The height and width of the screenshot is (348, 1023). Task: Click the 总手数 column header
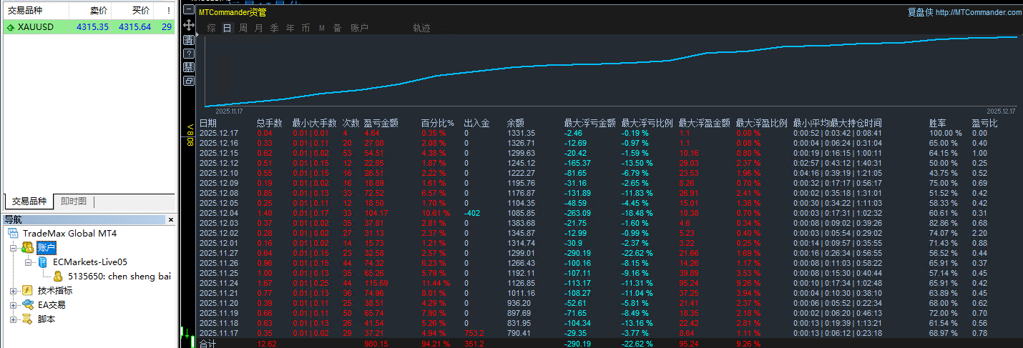(x=270, y=123)
